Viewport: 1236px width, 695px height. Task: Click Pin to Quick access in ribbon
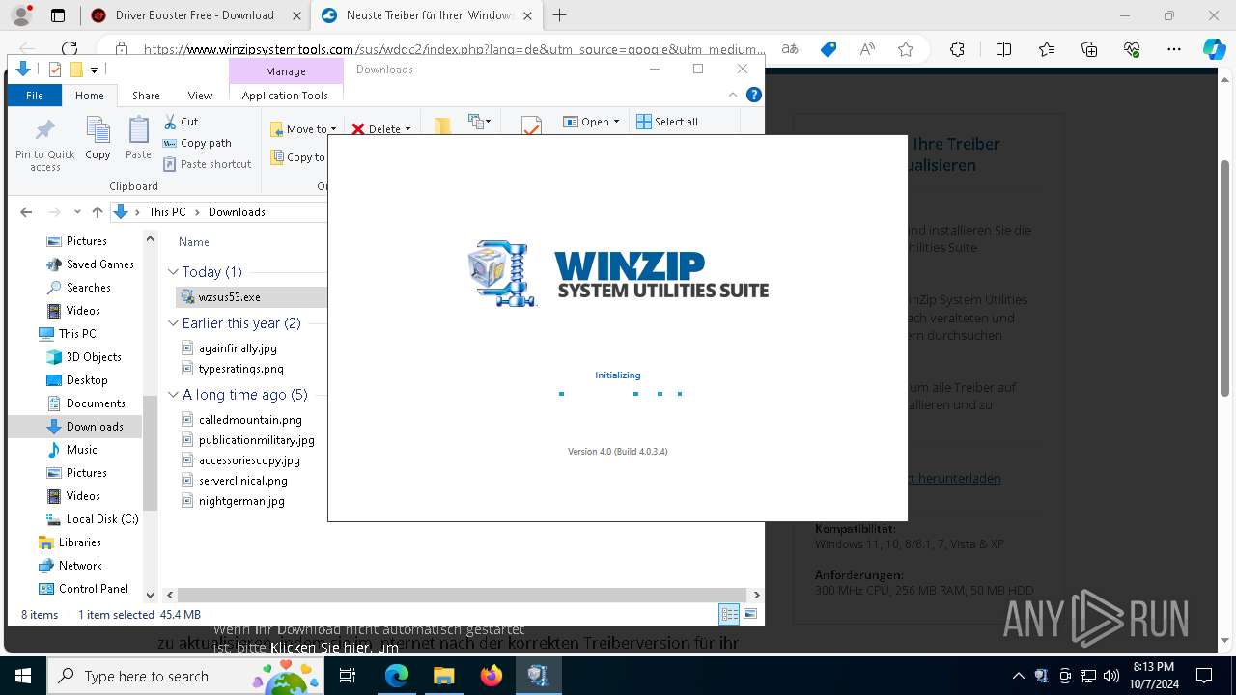click(x=44, y=146)
